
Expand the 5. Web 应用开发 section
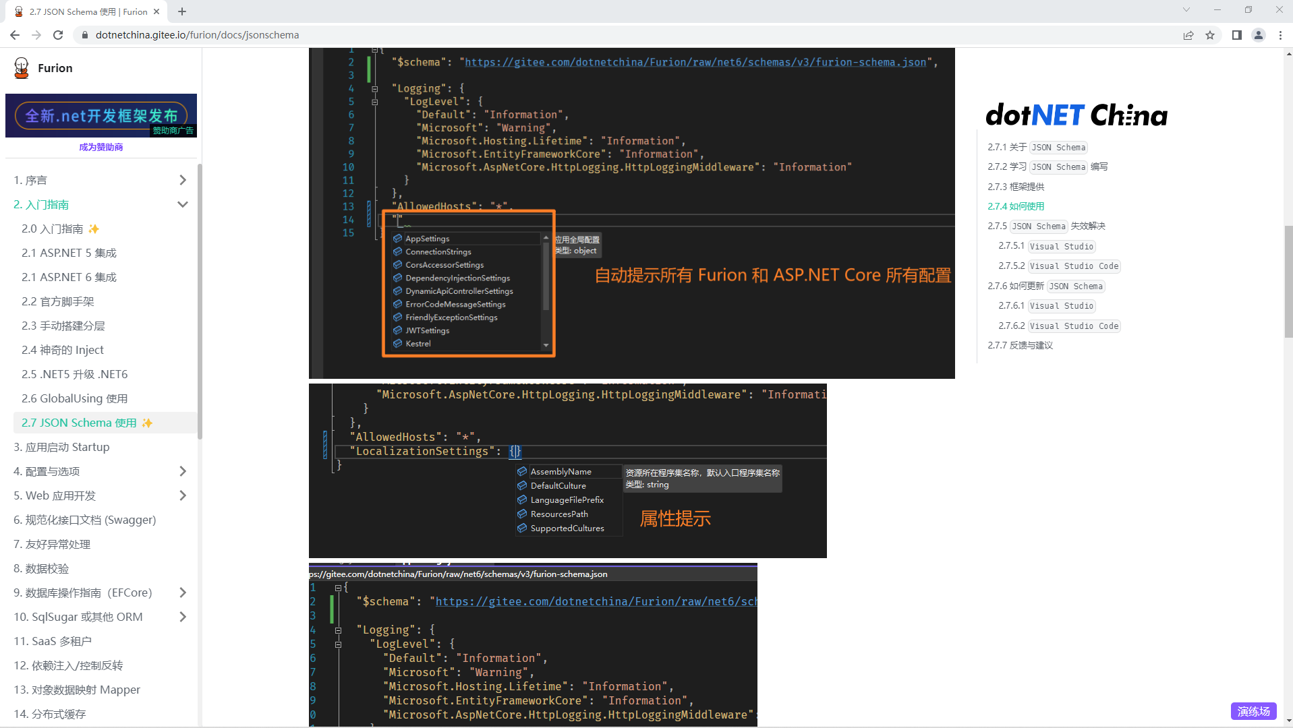click(x=183, y=495)
